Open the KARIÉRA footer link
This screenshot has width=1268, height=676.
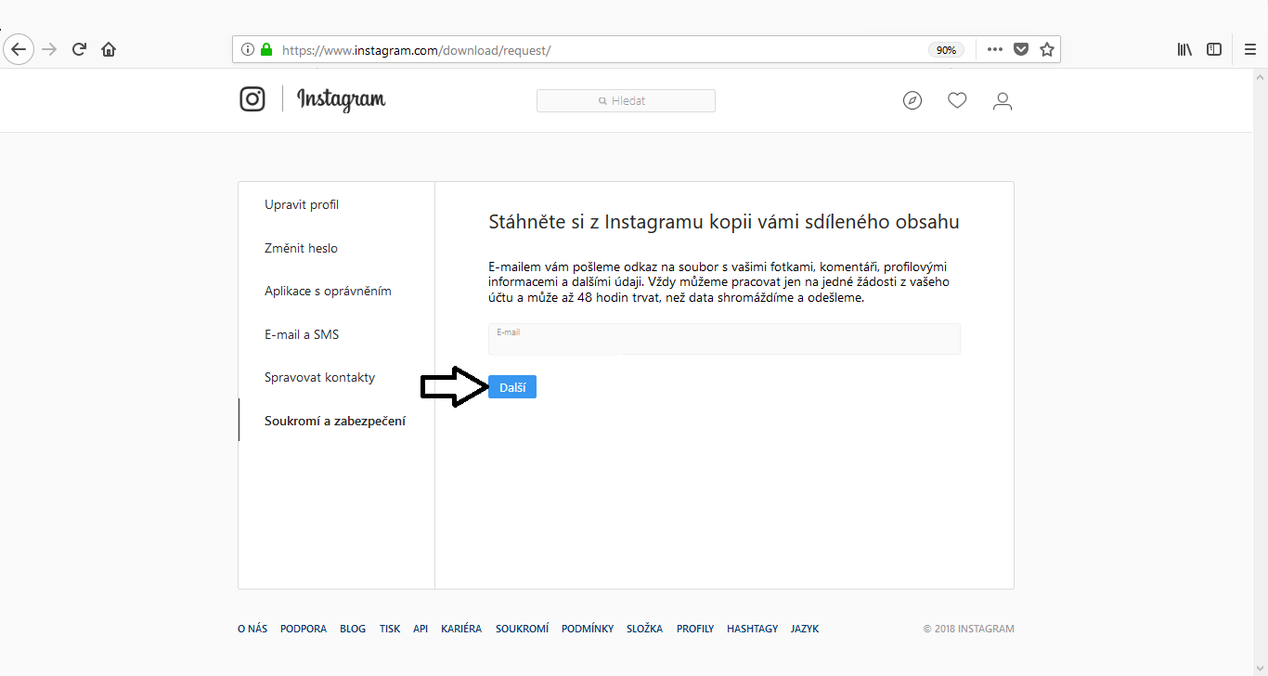(x=461, y=629)
